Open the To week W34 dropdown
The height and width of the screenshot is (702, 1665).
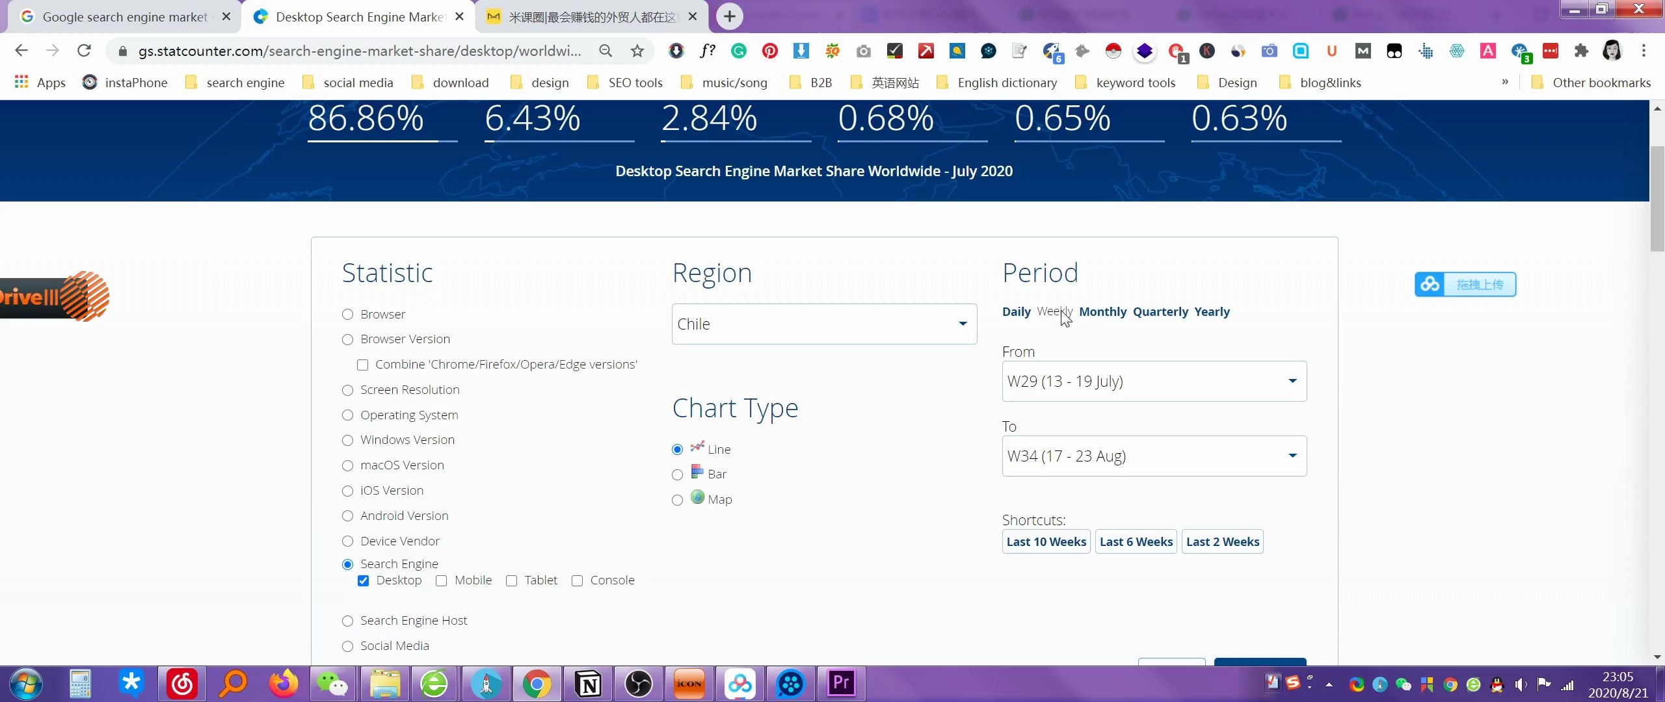1154,456
